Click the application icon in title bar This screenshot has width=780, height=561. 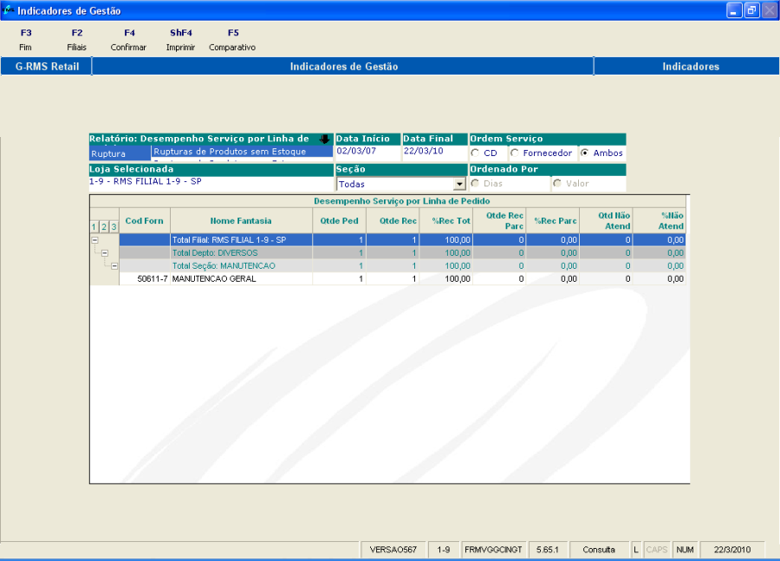click(8, 10)
